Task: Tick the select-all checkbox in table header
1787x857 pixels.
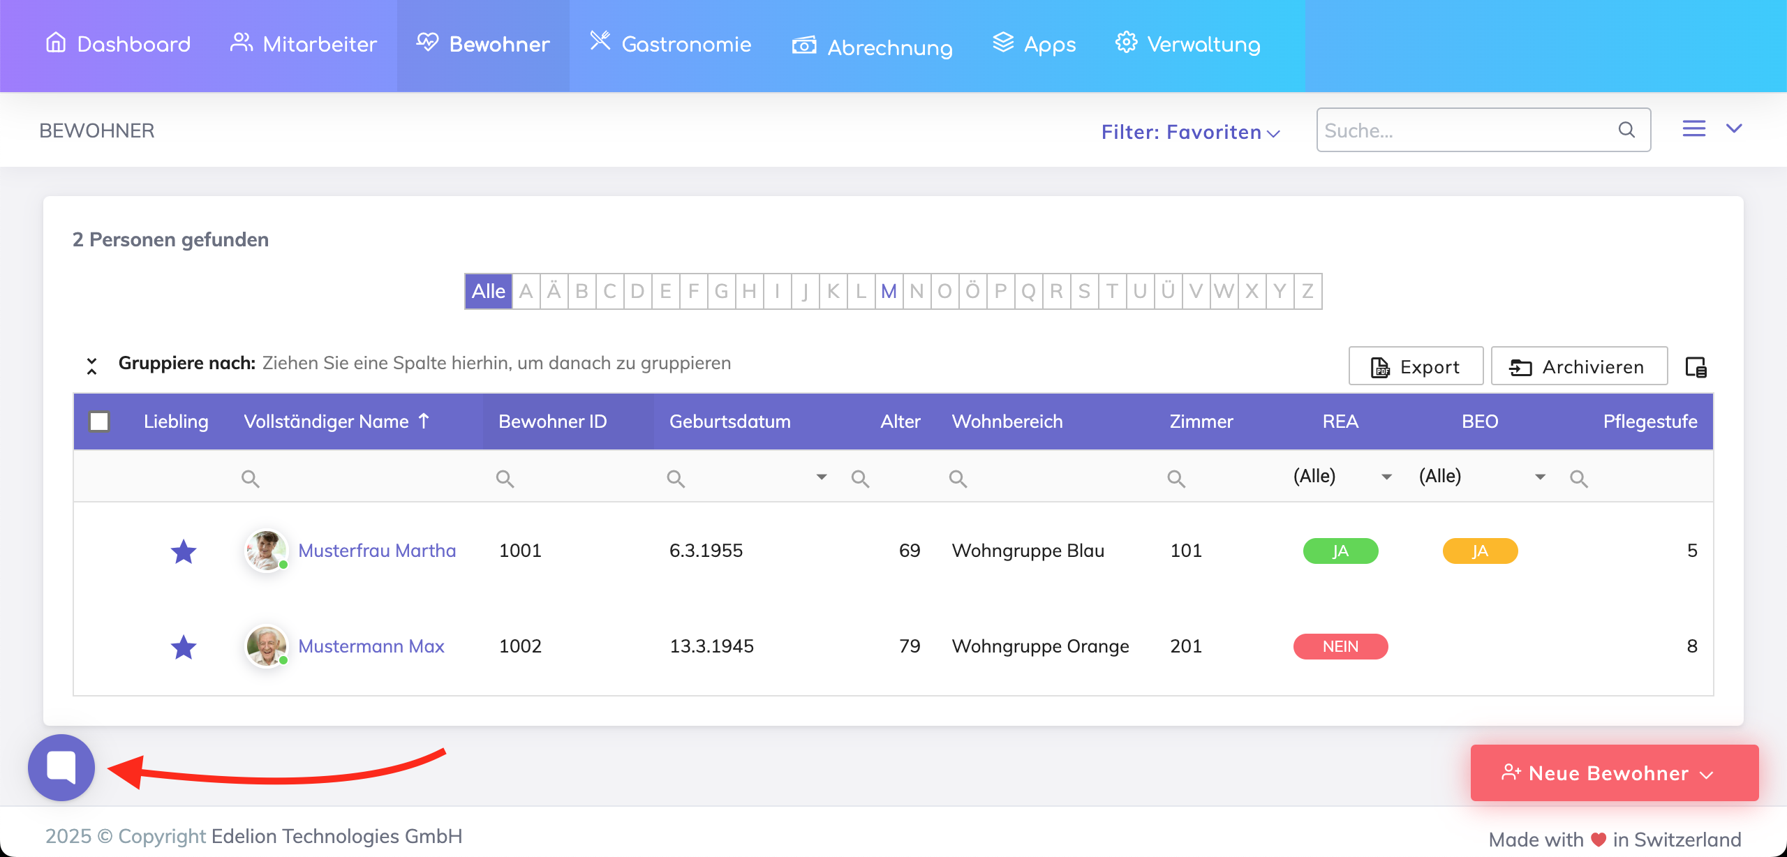Action: click(x=99, y=422)
